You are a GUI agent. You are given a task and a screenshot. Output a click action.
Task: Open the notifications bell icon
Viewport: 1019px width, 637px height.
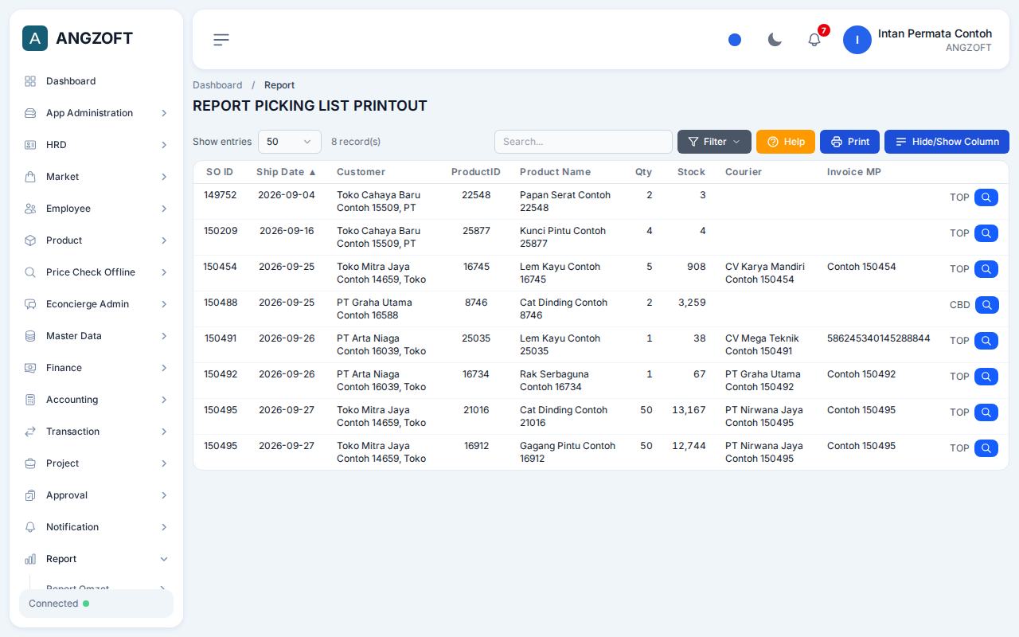click(814, 40)
